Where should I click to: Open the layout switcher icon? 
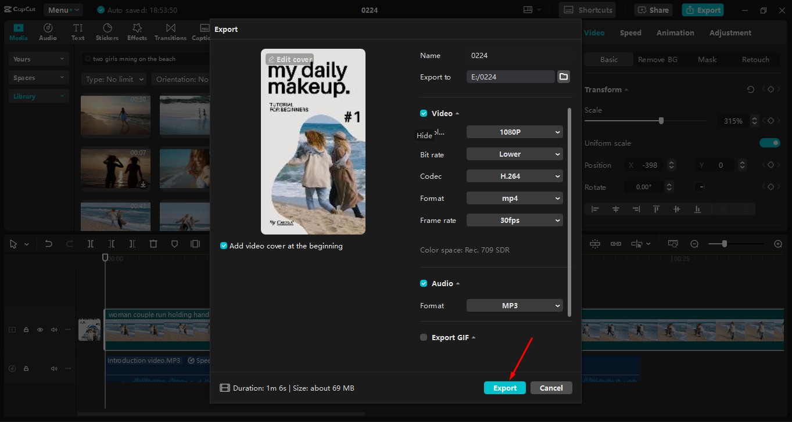click(528, 10)
